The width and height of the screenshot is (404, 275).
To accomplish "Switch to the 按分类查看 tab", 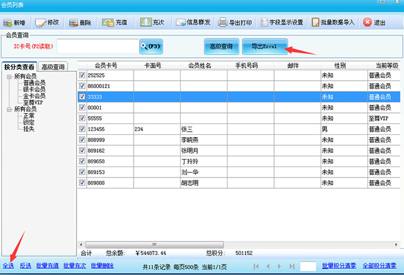I will pos(19,67).
